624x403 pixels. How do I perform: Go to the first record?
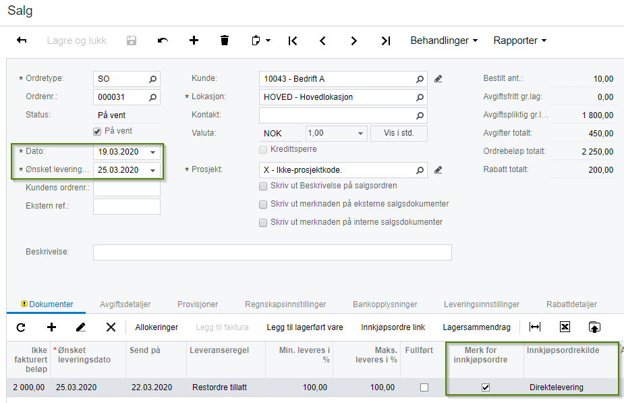coord(292,41)
